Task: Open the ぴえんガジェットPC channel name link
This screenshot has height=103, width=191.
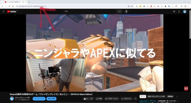Action: pos(22,98)
